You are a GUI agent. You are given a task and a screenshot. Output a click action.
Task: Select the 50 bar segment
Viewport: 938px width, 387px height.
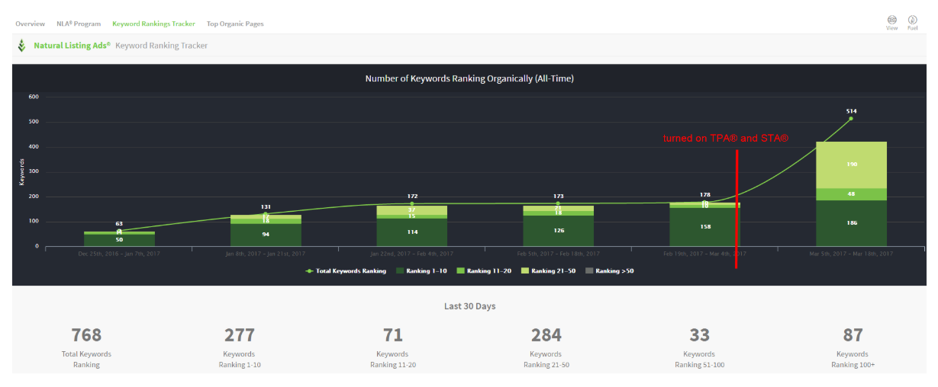tap(119, 240)
